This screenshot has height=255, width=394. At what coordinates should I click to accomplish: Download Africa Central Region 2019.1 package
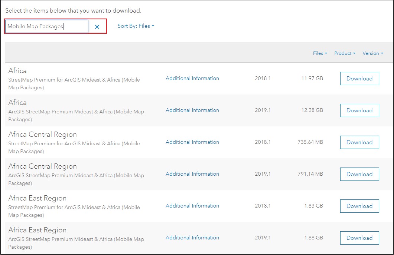pyautogui.click(x=359, y=174)
